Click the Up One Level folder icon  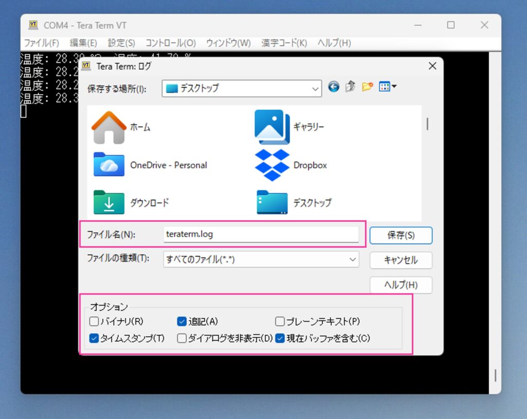[350, 87]
